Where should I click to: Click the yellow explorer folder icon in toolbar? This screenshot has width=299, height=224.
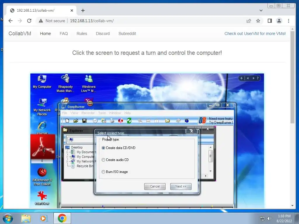click(167, 120)
